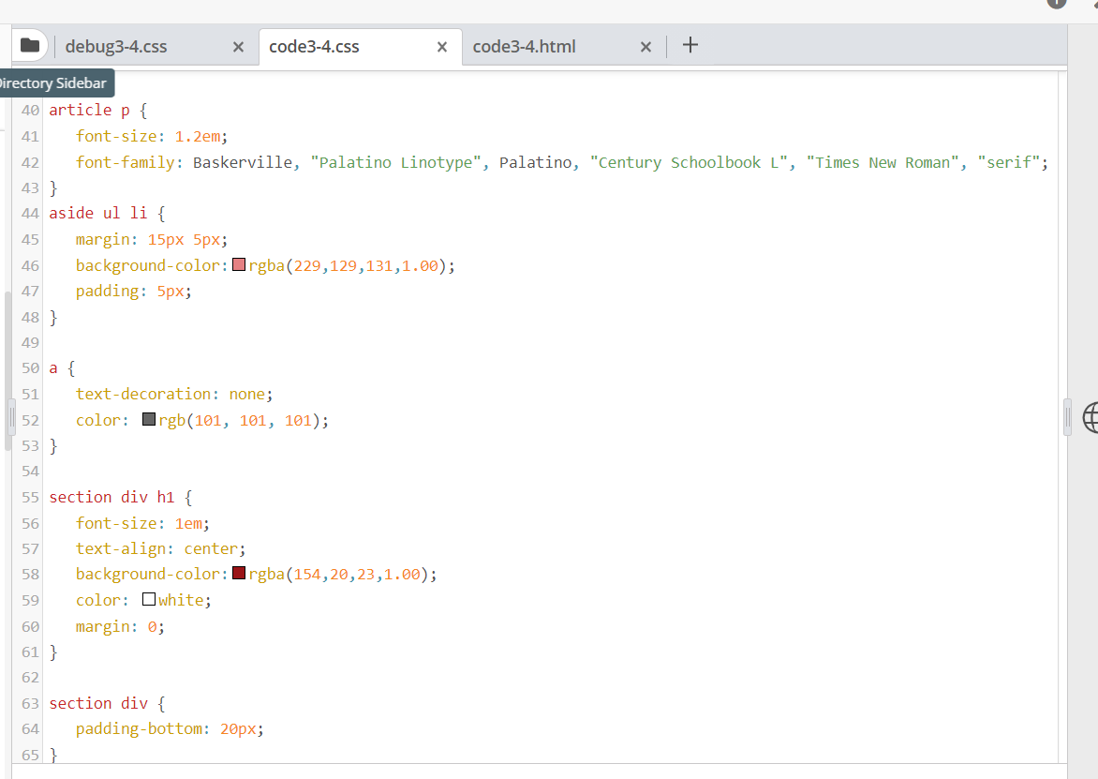Click the info icon at the top right
The width and height of the screenshot is (1098, 779).
pyautogui.click(x=1055, y=4)
